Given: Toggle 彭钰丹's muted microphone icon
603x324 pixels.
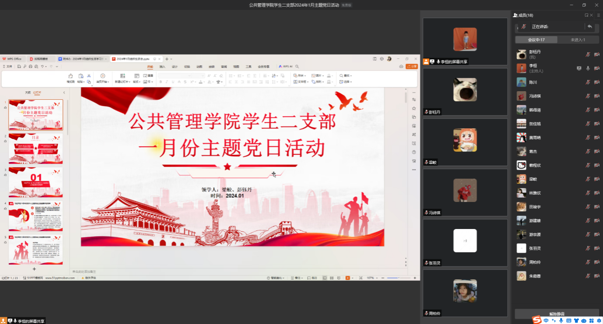Looking at the screenshot, I should pos(588,55).
